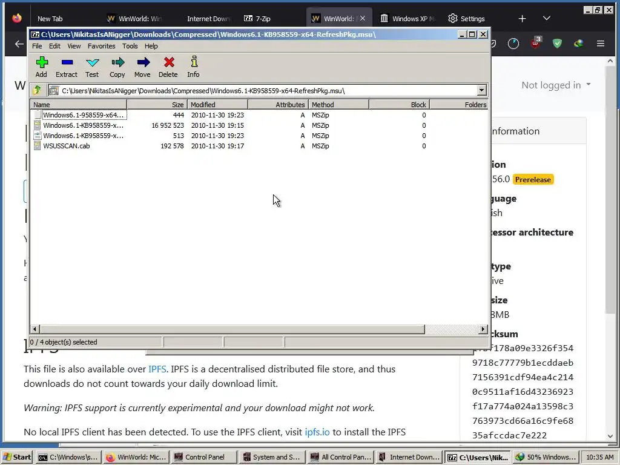Open the Favorites menu

(x=101, y=46)
